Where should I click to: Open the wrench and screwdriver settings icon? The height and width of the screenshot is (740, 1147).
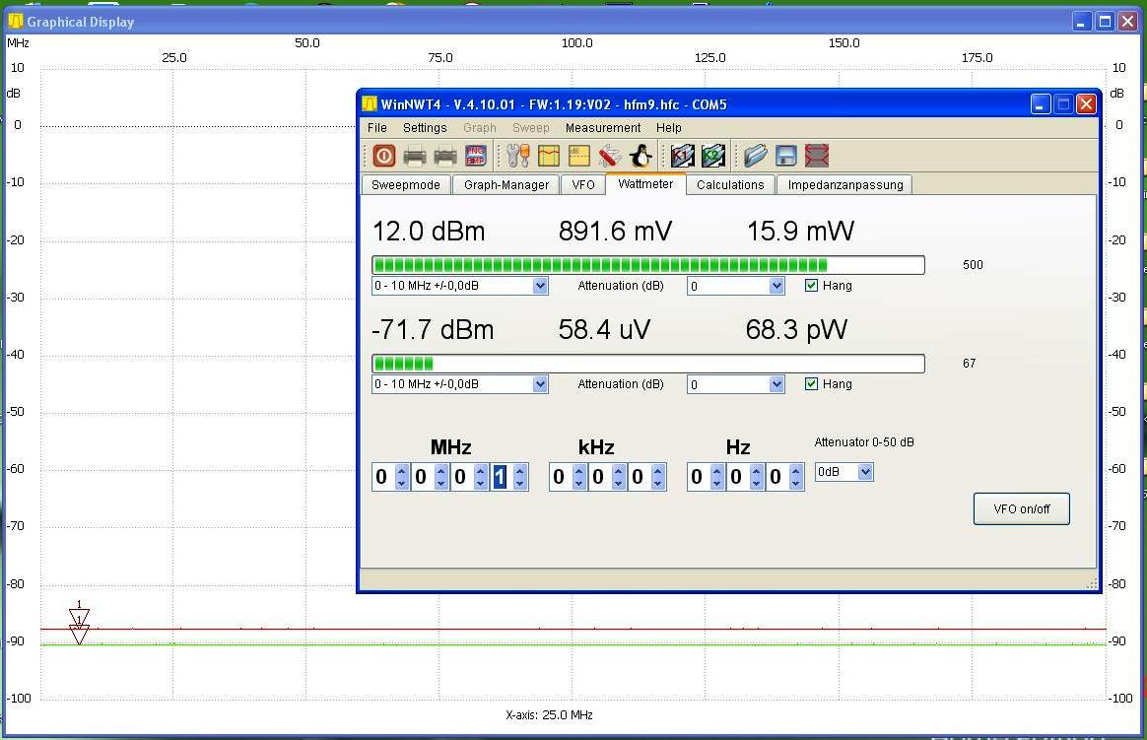[x=518, y=156]
